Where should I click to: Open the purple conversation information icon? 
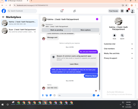click(97, 19)
